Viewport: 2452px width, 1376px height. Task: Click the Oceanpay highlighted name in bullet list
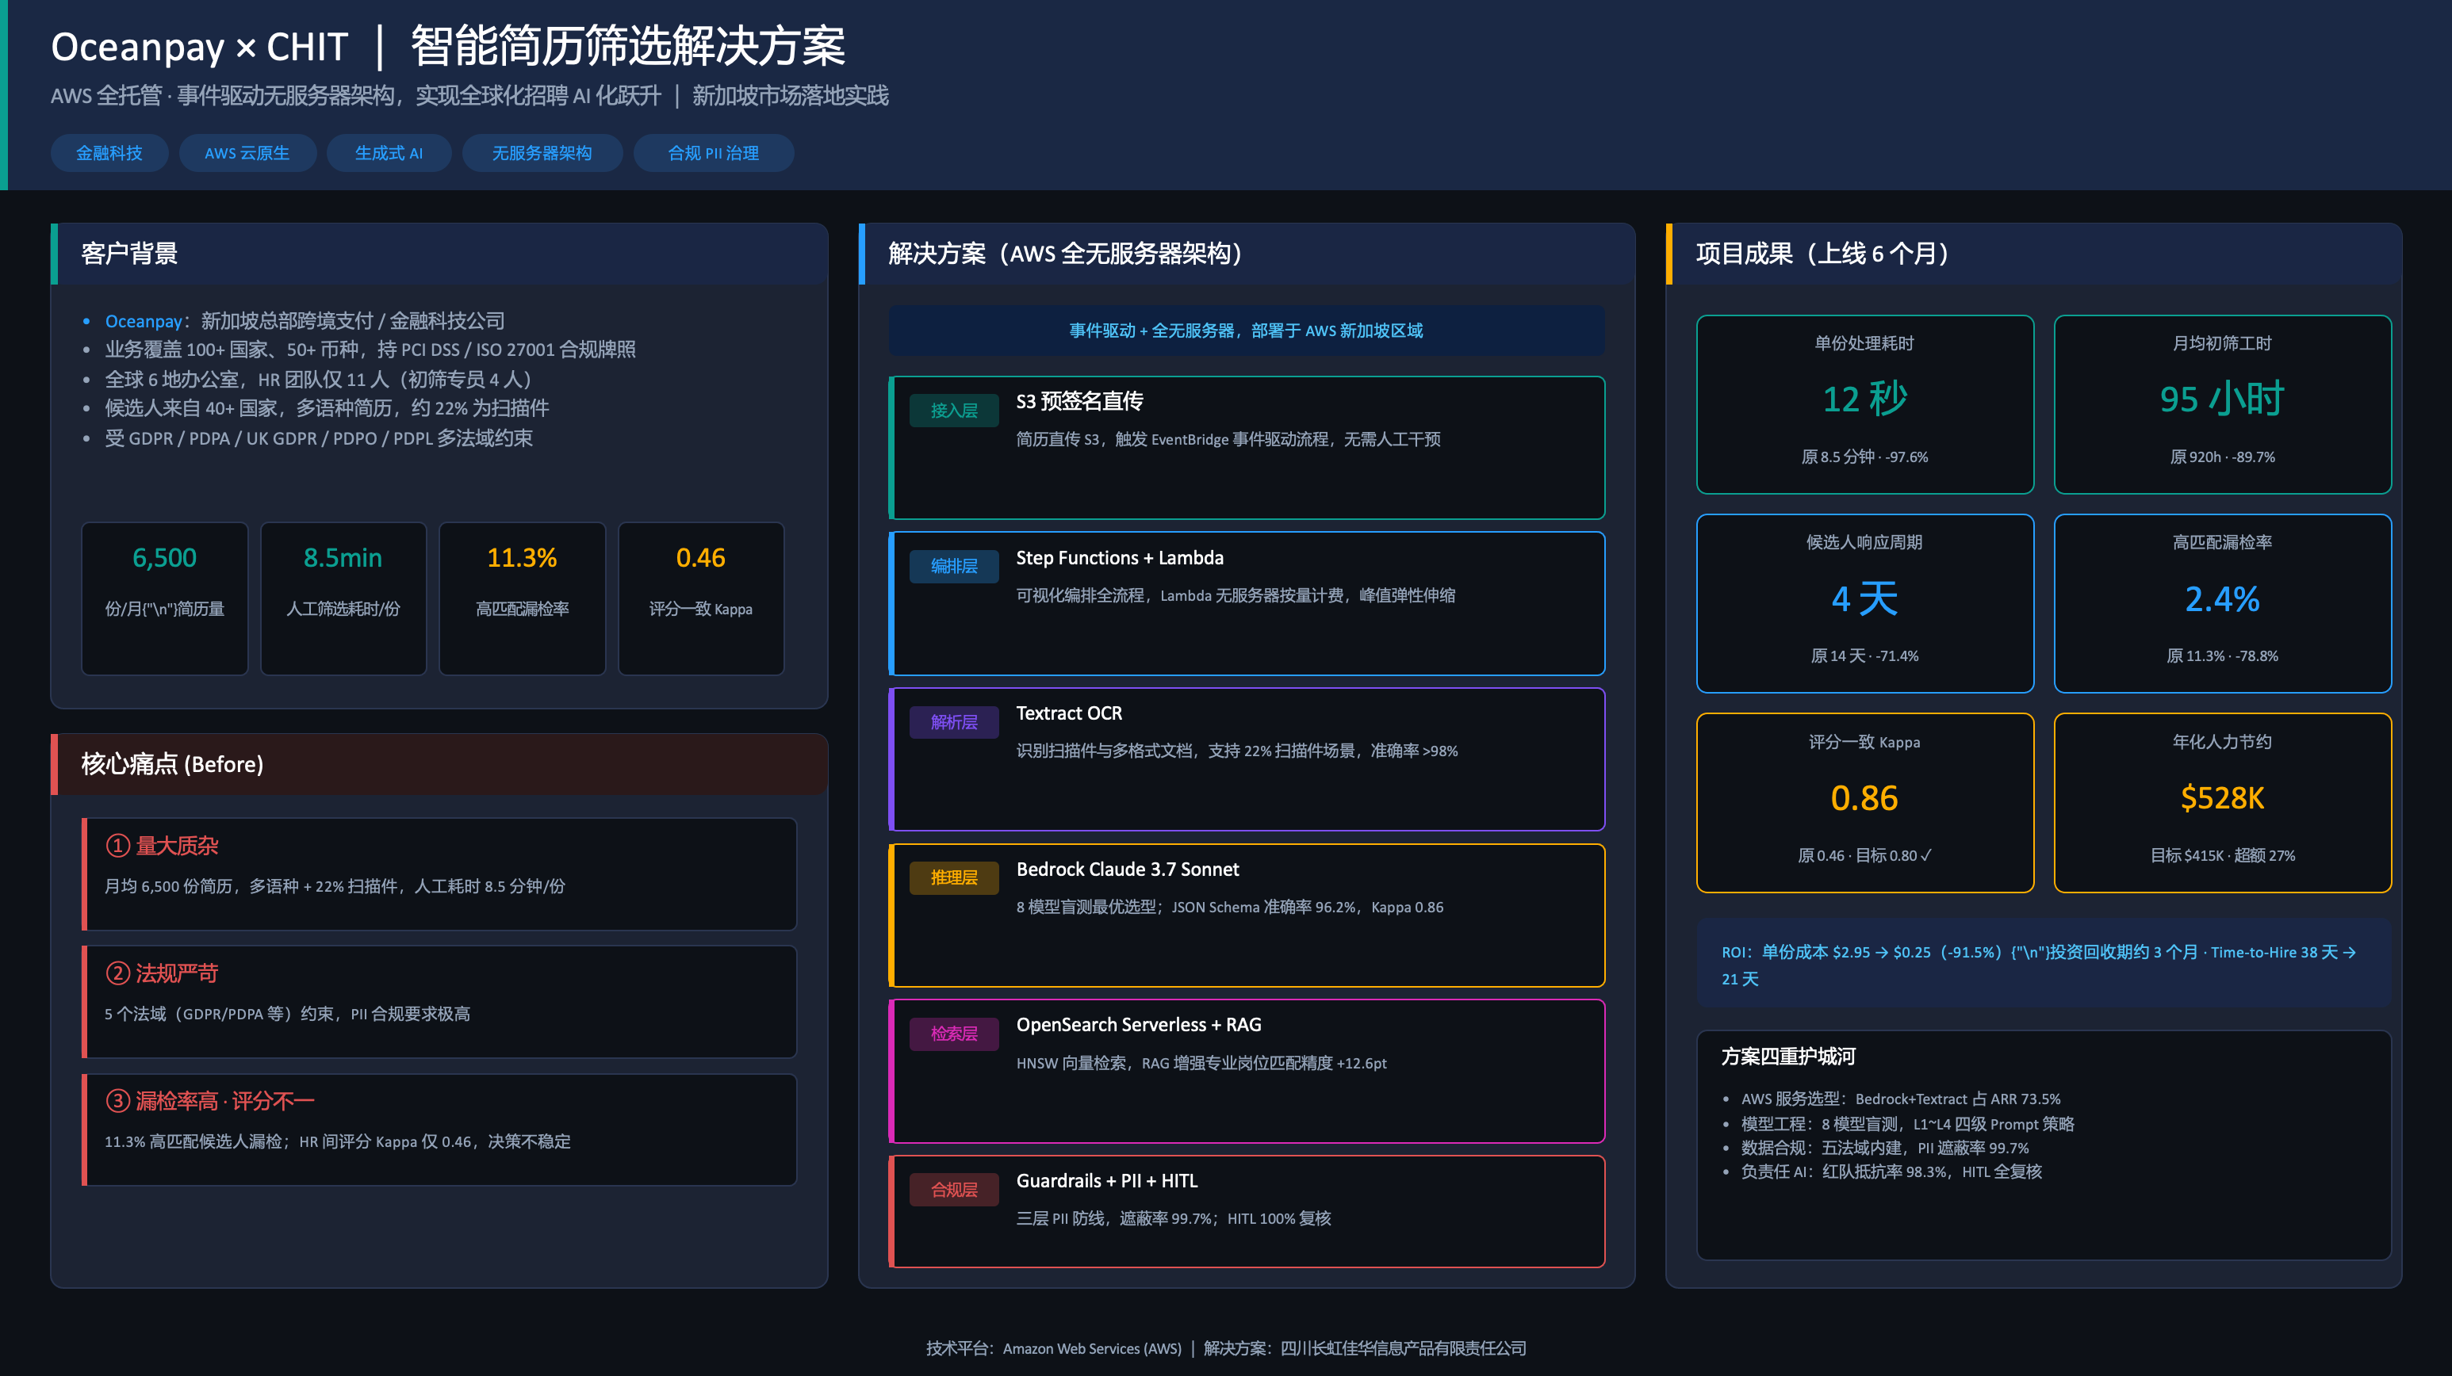pos(144,322)
